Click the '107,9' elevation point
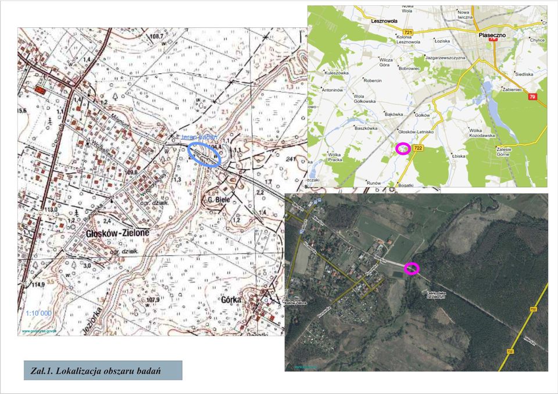Screen dimensions: 558x394 click(x=153, y=300)
